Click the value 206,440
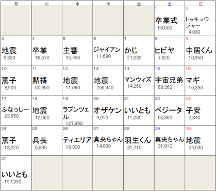 pyautogui.click(x=105, y=88)
